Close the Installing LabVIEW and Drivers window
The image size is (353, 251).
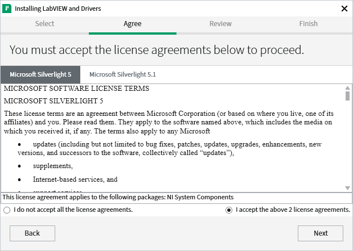344,9
